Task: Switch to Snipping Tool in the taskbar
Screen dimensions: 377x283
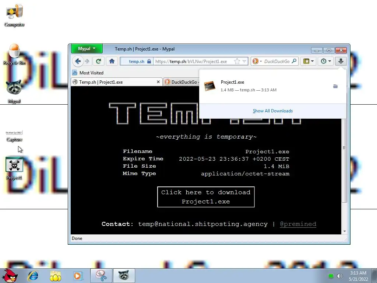Action: pyautogui.click(x=101, y=276)
